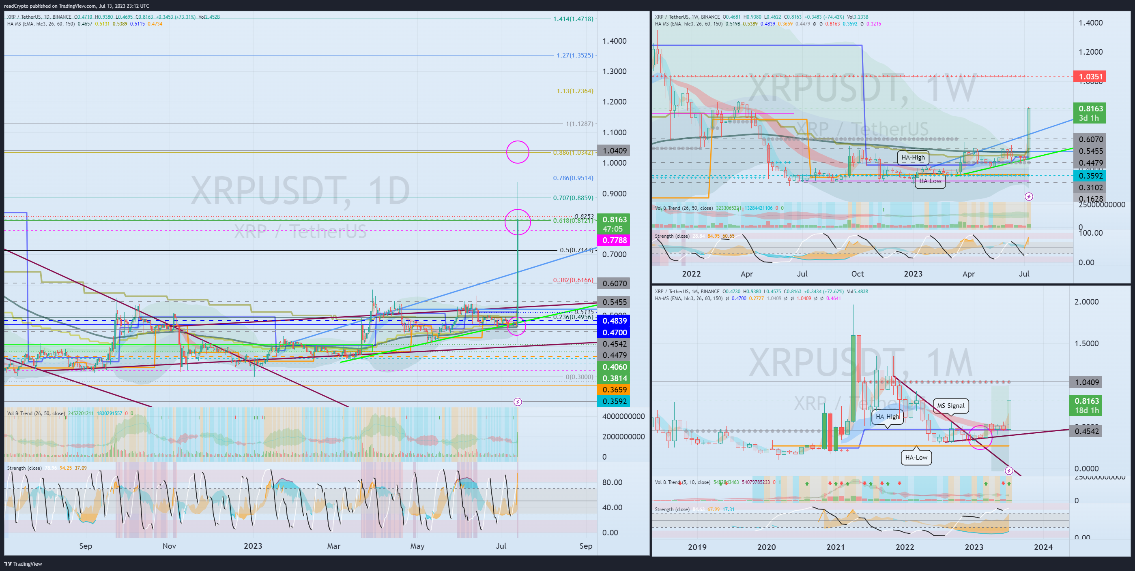
Task: Select the 1.13(1.2364) Fibonacci level label
Action: 575,91
